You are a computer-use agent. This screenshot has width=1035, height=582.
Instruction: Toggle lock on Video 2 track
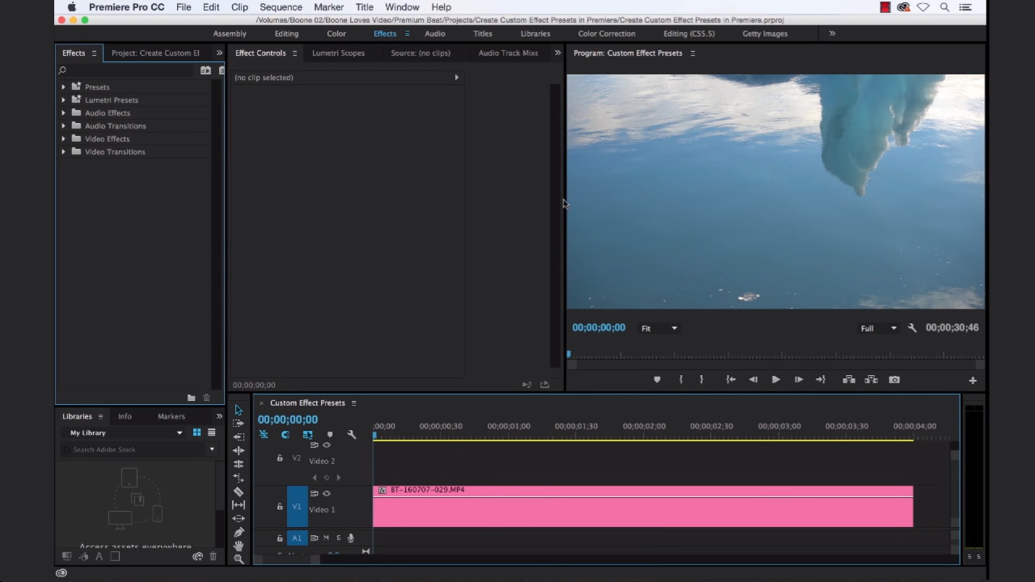(x=280, y=458)
